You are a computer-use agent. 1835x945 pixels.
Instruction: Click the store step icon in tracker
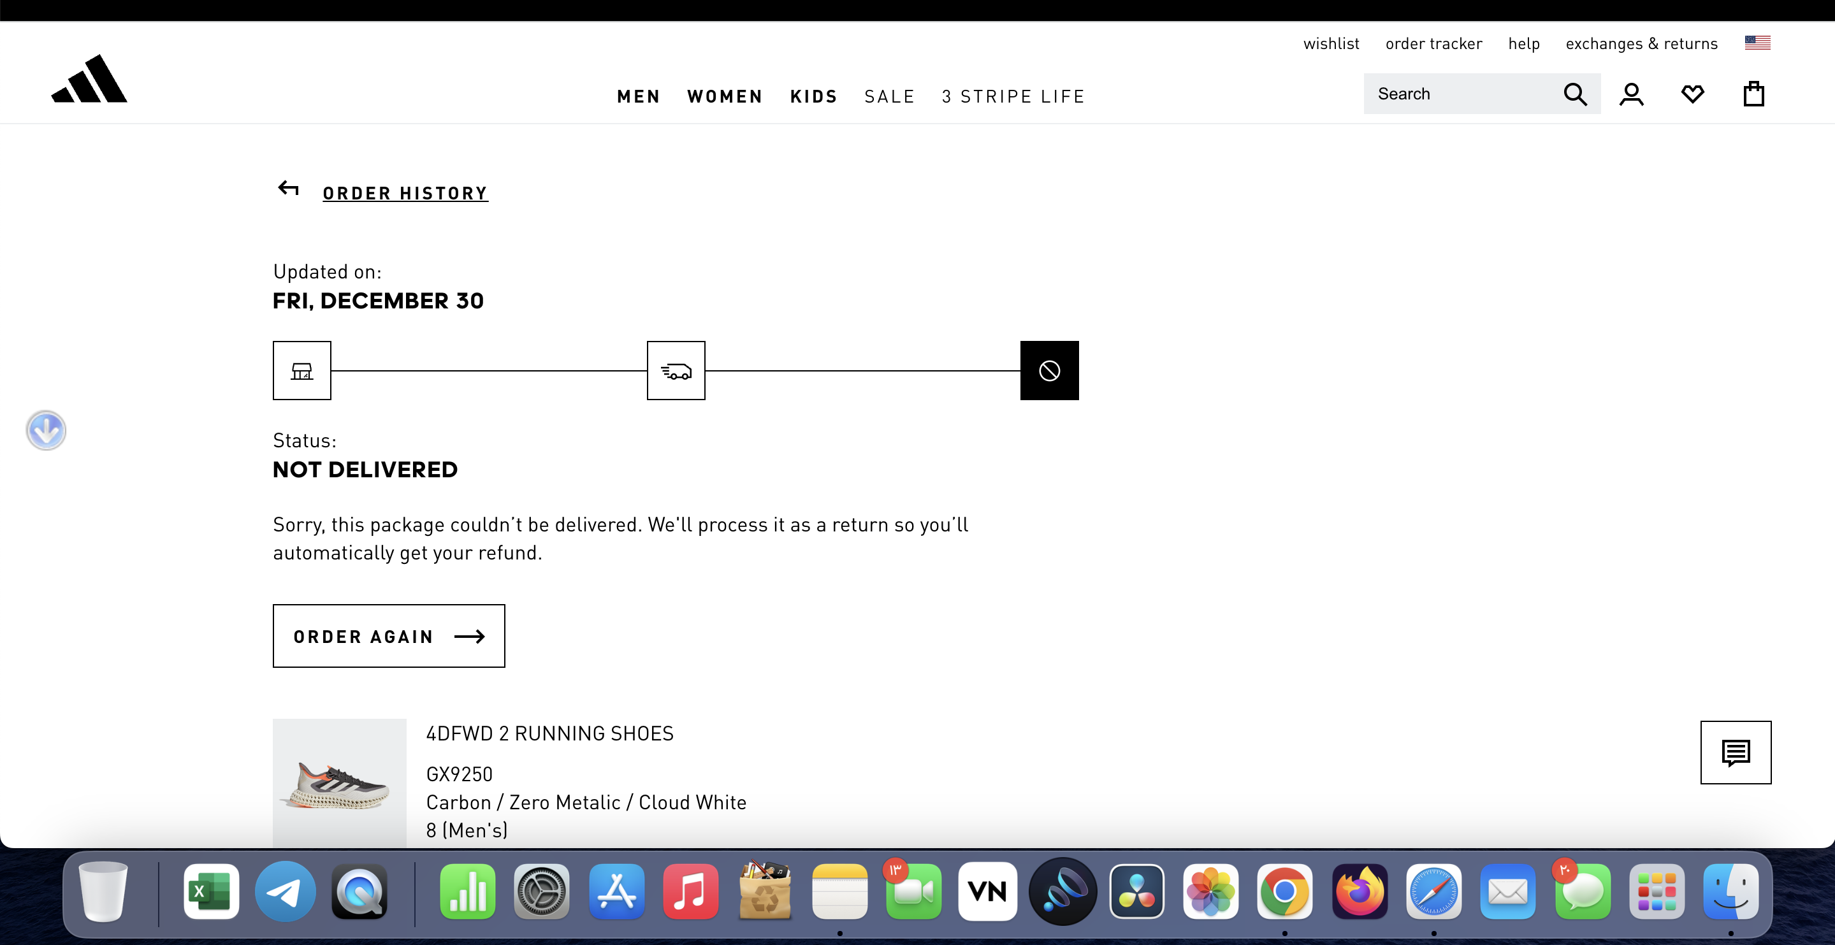point(302,370)
